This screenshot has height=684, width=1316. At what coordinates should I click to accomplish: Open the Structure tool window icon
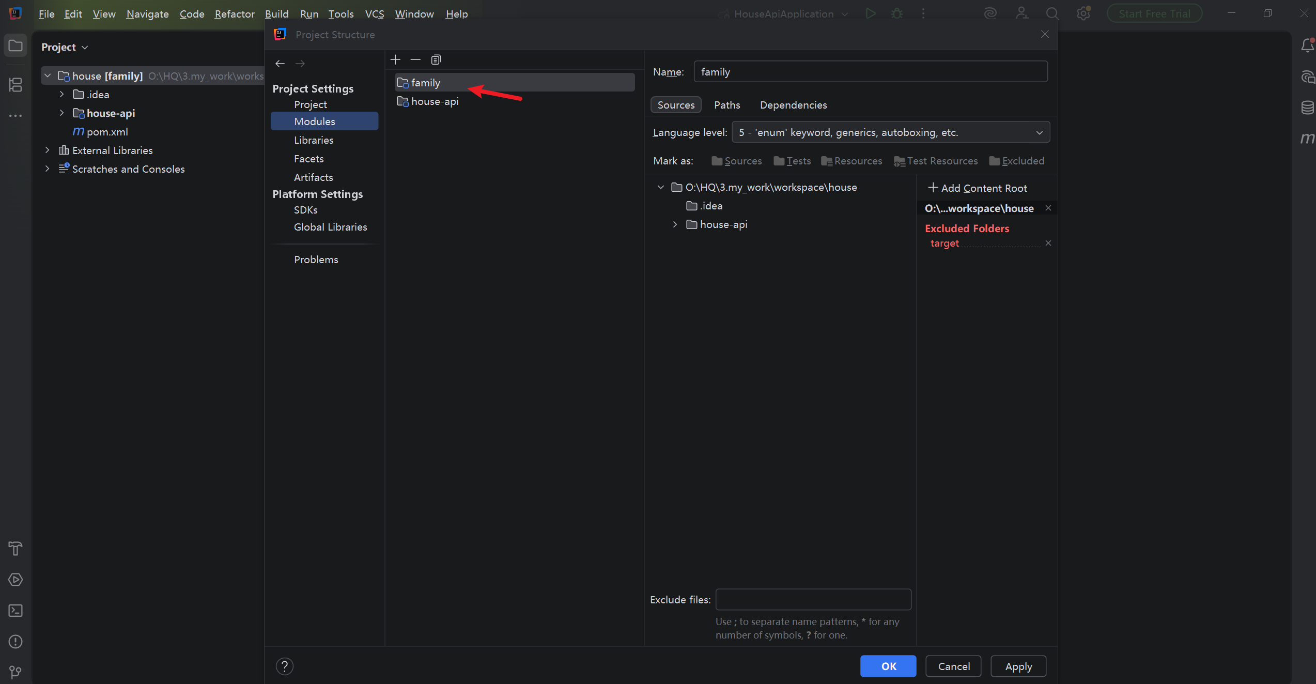coord(16,85)
